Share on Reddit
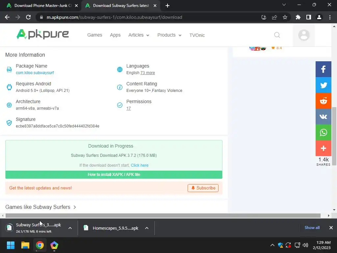Screen dimensions: 337x253 tap(323, 101)
